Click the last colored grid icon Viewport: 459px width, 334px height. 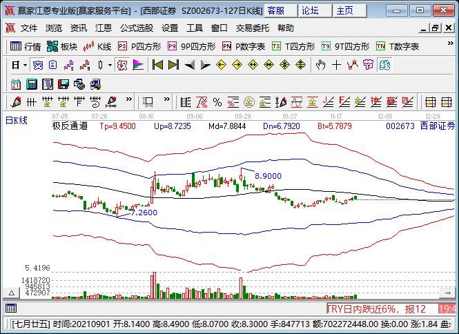[447, 102]
